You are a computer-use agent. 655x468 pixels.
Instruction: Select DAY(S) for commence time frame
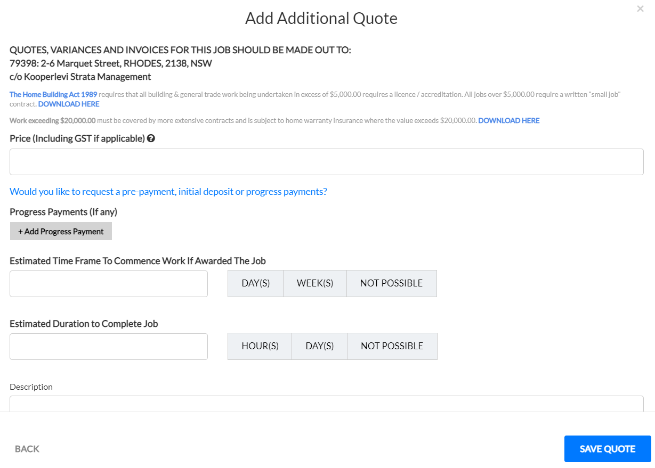[256, 283]
